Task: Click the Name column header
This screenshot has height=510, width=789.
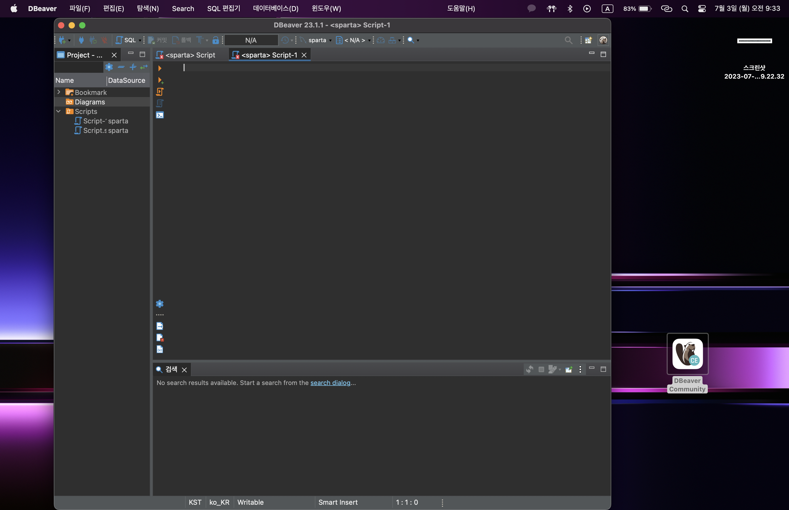Action: coord(80,80)
